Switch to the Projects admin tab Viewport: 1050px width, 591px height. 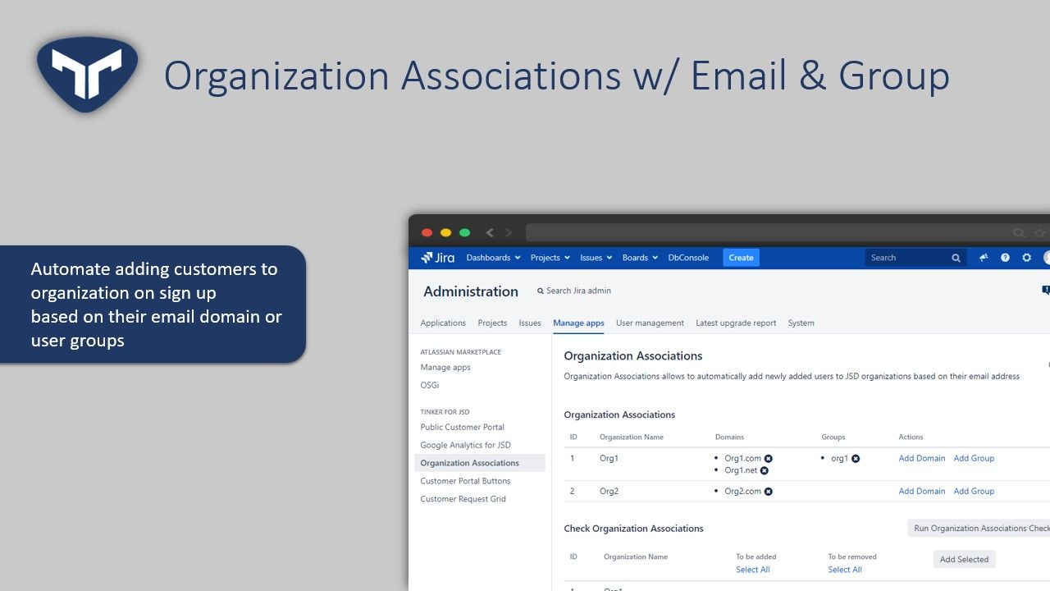(x=492, y=323)
